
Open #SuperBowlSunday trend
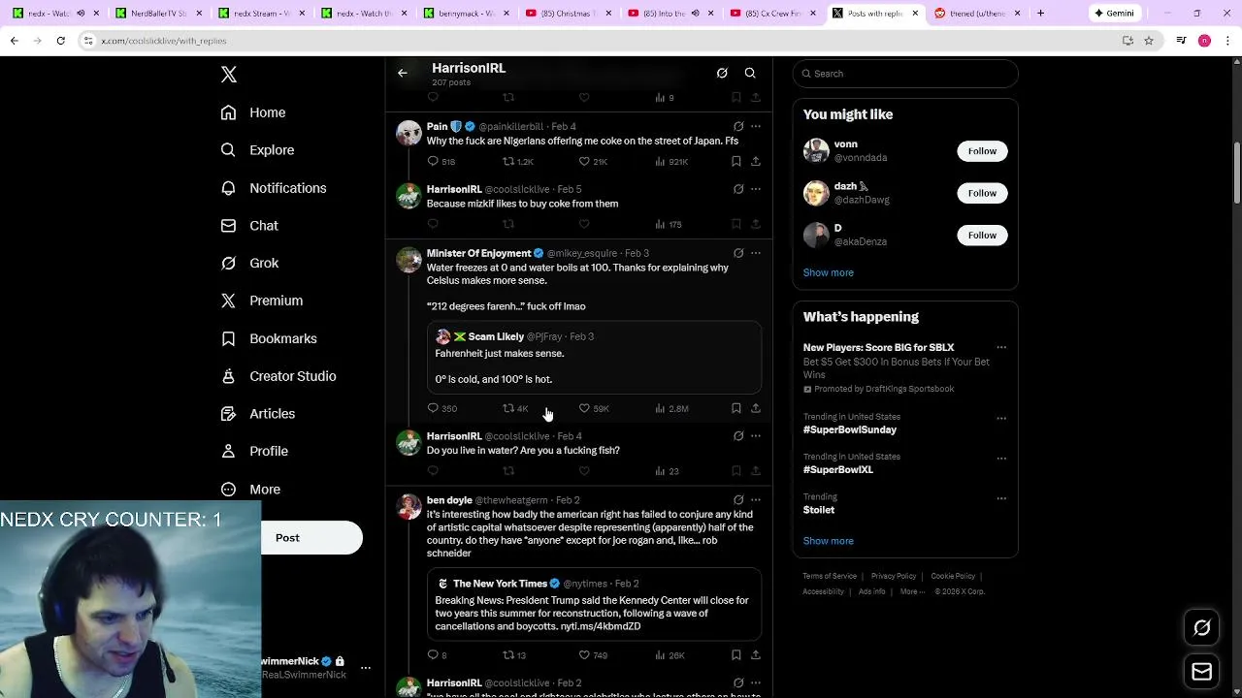[x=849, y=429]
